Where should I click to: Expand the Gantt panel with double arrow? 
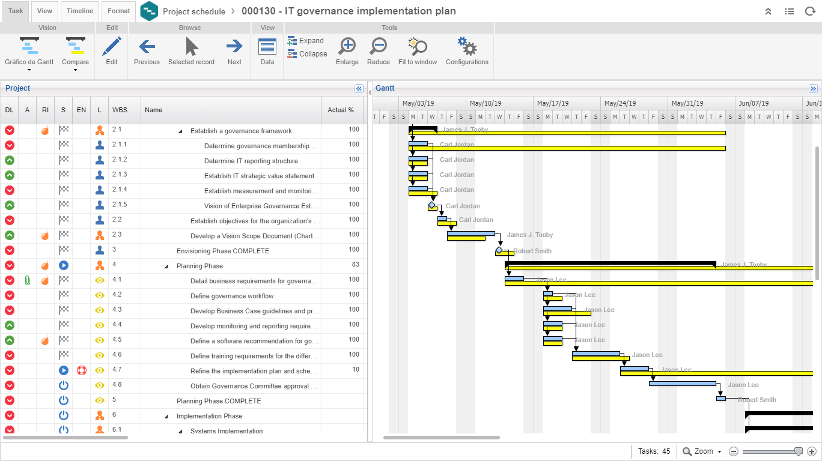pos(813,88)
